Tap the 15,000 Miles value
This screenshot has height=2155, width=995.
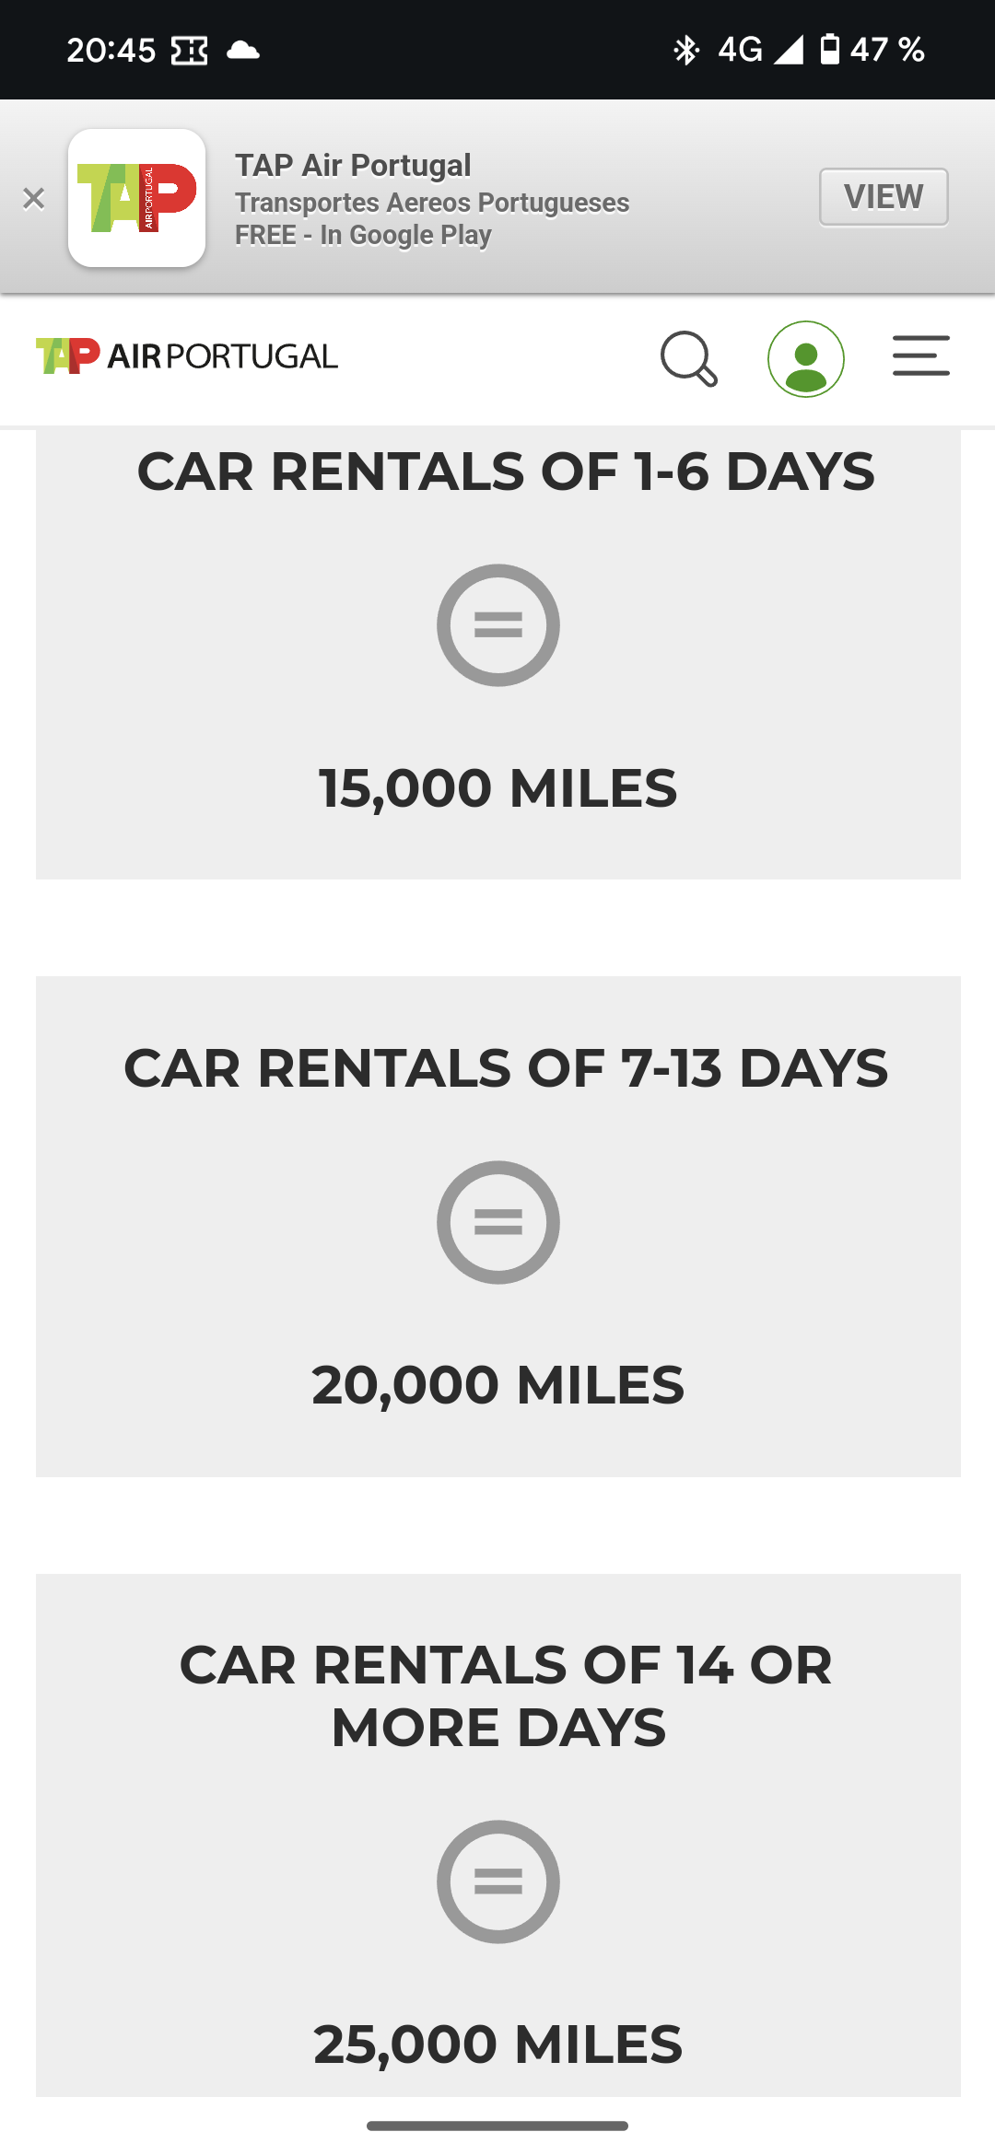pos(498,788)
